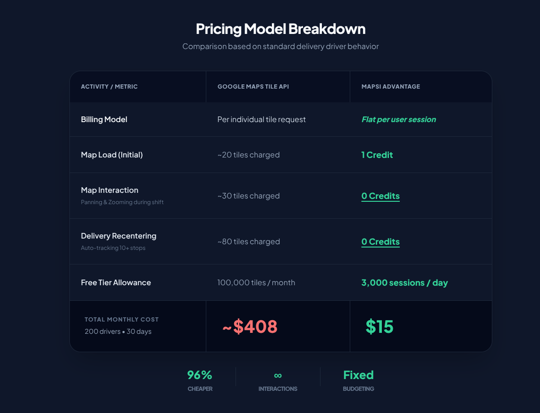The height and width of the screenshot is (413, 540).
Task: Click the 1 Credit value
Action: pyautogui.click(x=377, y=155)
